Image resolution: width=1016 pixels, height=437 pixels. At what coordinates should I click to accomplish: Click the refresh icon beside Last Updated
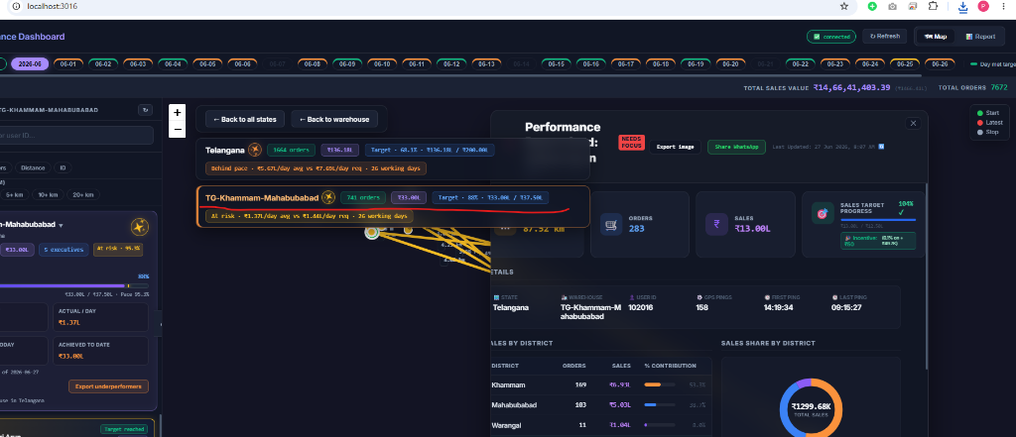[x=881, y=147]
